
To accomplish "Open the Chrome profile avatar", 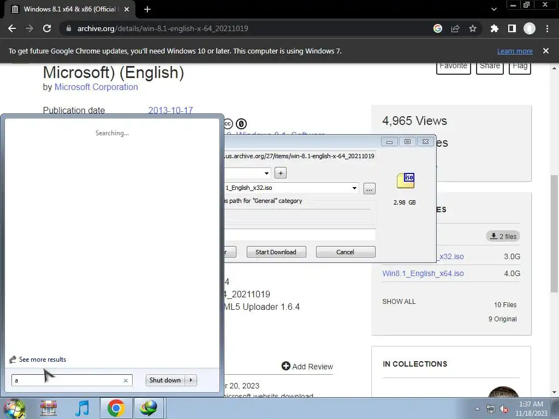I will (530, 28).
